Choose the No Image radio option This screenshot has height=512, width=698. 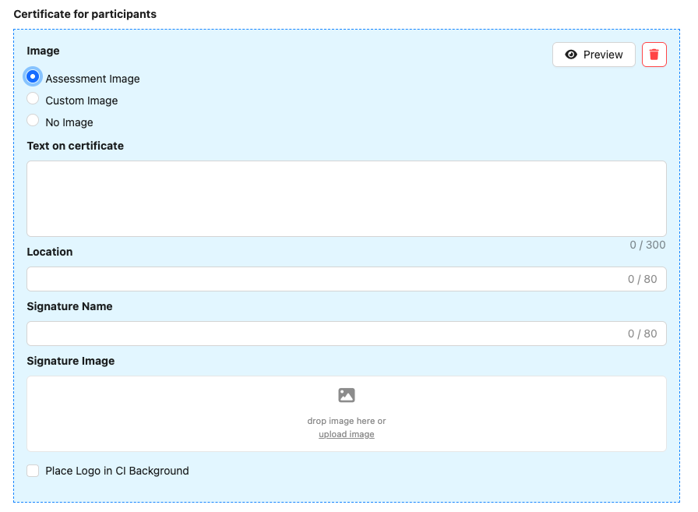click(33, 120)
